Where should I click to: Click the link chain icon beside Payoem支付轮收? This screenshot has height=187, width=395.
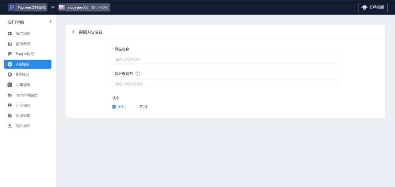pos(53,7)
